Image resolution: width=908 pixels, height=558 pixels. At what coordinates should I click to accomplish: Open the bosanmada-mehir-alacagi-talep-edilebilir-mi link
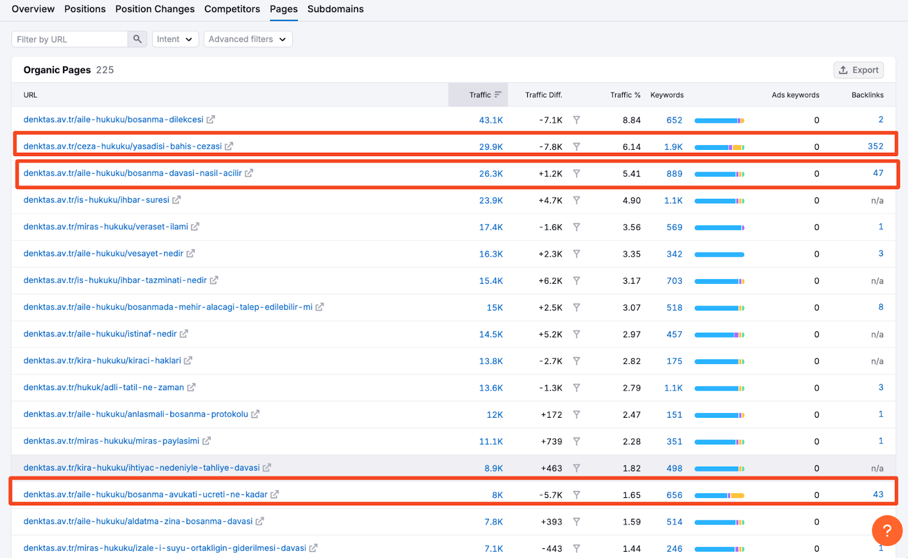click(x=168, y=307)
